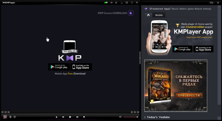
Task: Click the pin always-on-top icon
Action: click(111, 2)
